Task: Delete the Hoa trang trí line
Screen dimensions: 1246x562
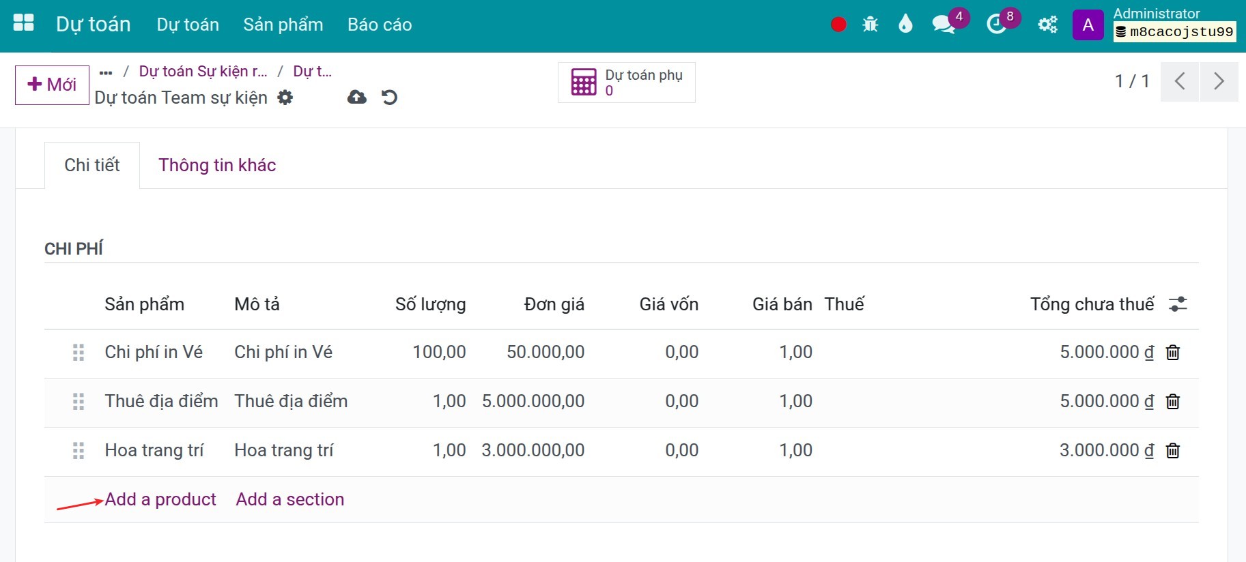Action: coord(1173,451)
